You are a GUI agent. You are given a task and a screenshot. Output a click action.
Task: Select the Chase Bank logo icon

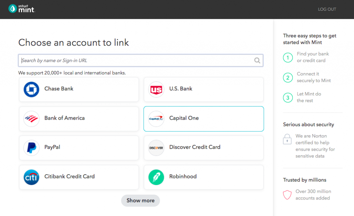[31, 89]
